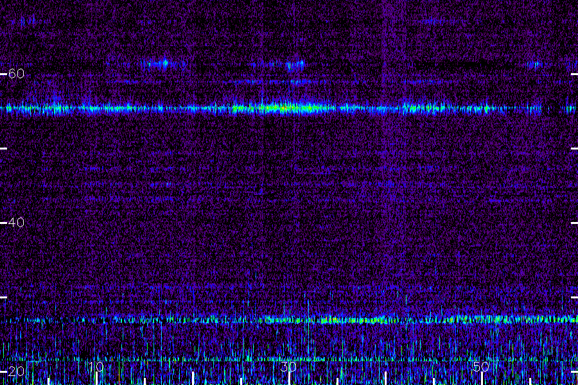Click the "40" frequency axis label
Screen dimensions: 578x385
coord(16,223)
